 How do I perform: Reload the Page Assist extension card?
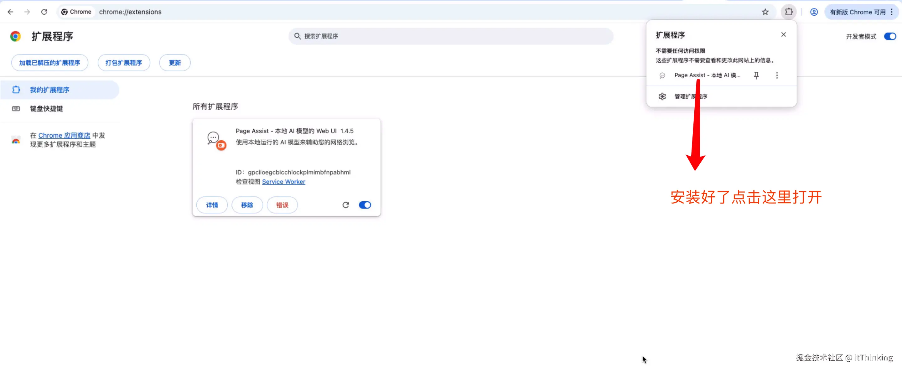click(345, 205)
